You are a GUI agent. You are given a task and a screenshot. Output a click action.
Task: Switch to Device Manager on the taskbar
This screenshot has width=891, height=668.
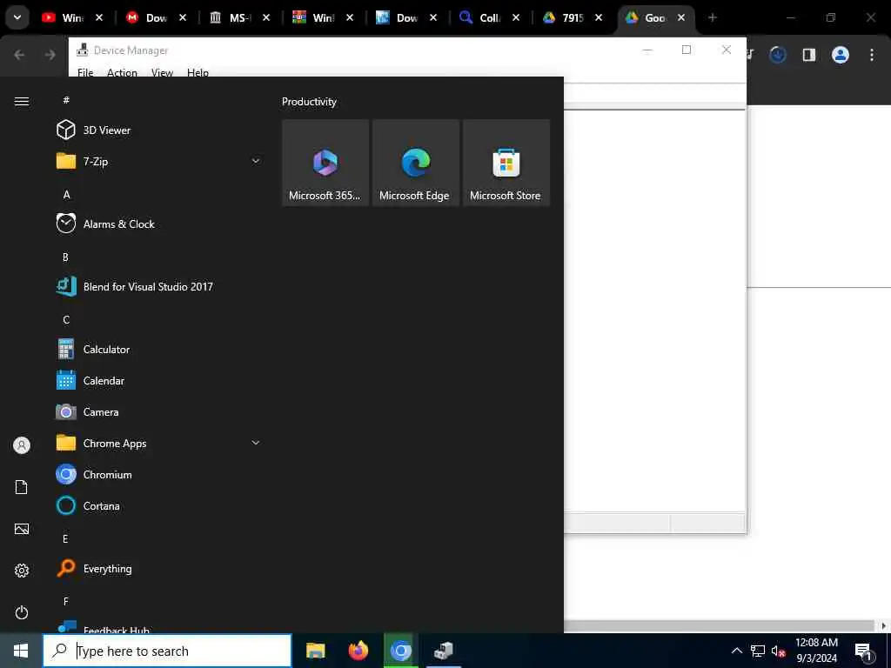coord(443,651)
